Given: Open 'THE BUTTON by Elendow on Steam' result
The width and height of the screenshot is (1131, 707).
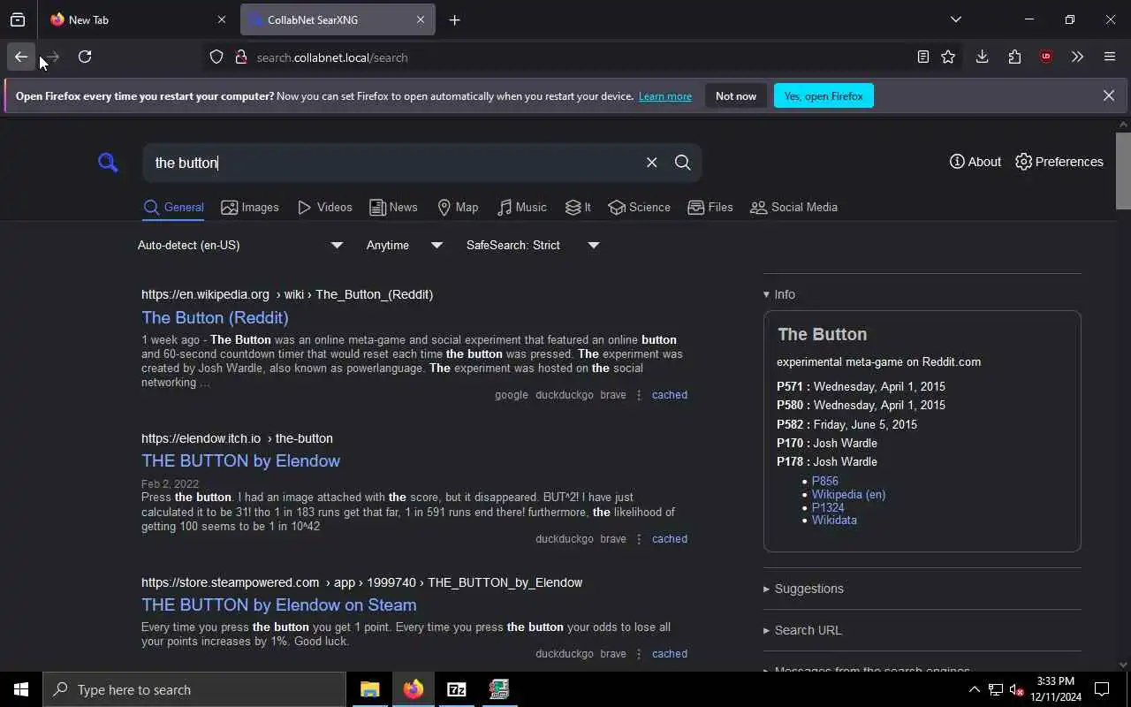Looking at the screenshot, I should 278,604.
